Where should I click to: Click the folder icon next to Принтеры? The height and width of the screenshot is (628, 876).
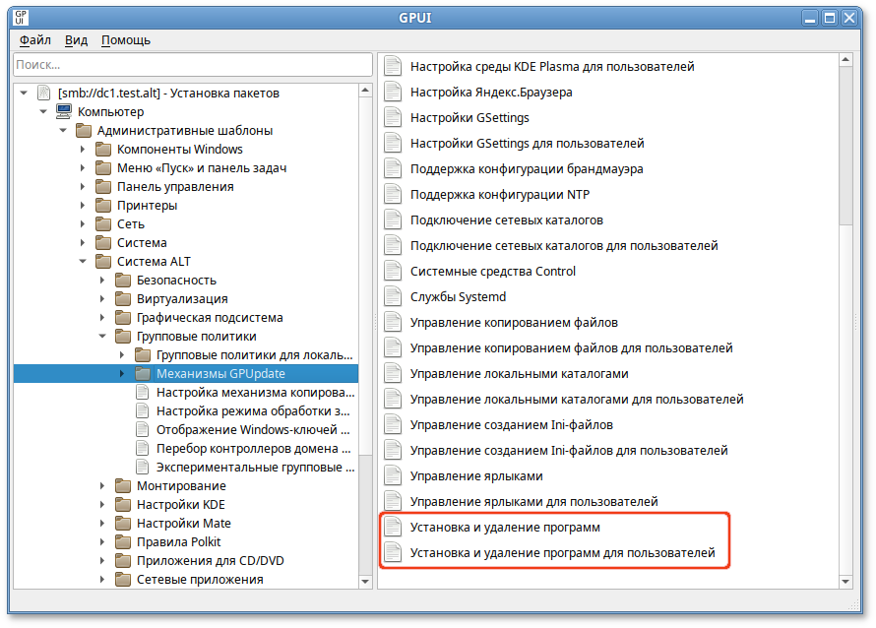click(102, 206)
